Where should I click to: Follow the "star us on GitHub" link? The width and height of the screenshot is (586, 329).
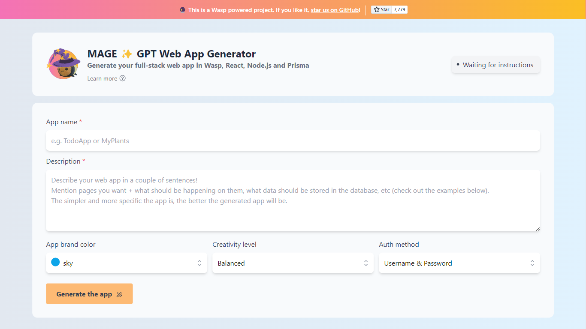(335, 10)
